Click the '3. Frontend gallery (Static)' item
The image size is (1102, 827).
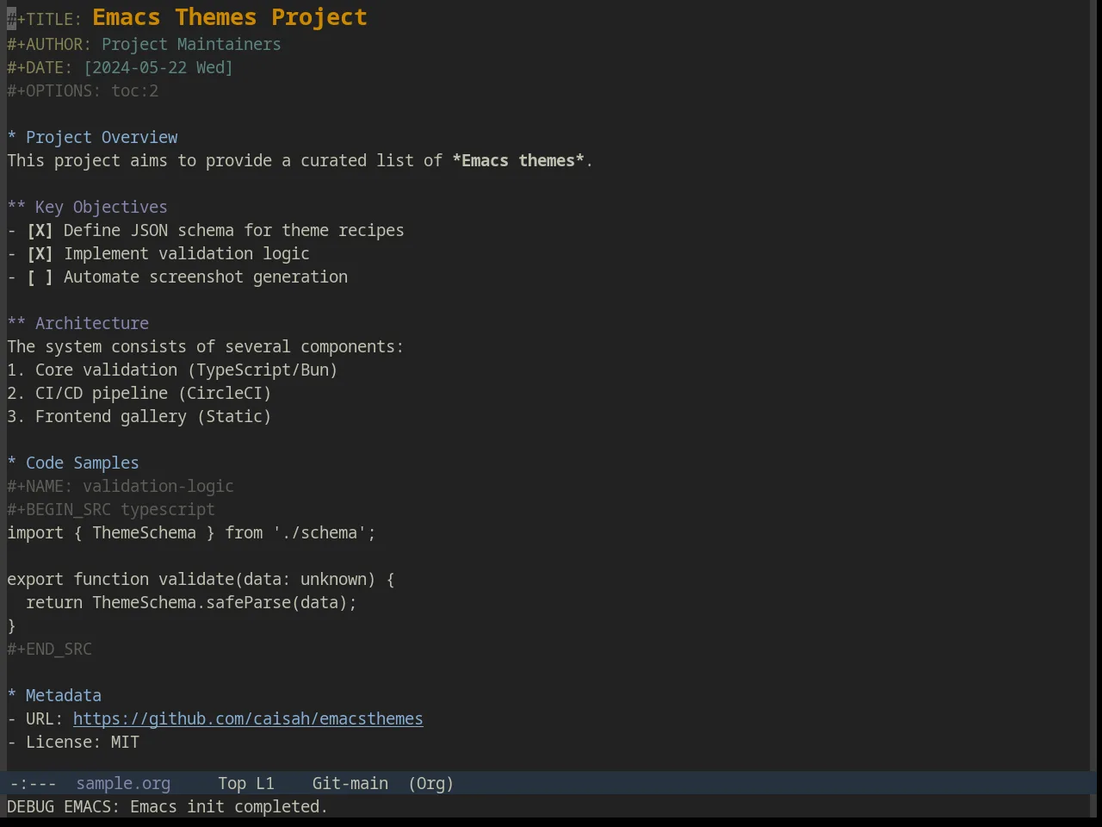pyautogui.click(x=139, y=417)
